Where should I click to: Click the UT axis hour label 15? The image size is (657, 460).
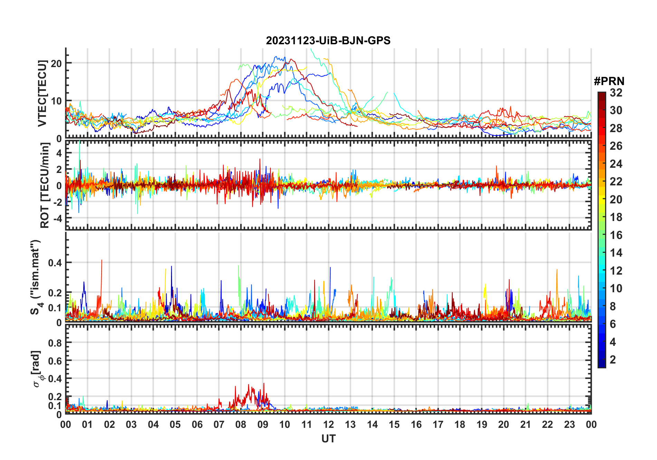[x=394, y=424]
